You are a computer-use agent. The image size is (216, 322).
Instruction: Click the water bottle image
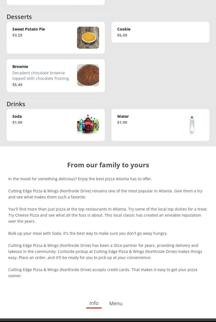(192, 125)
